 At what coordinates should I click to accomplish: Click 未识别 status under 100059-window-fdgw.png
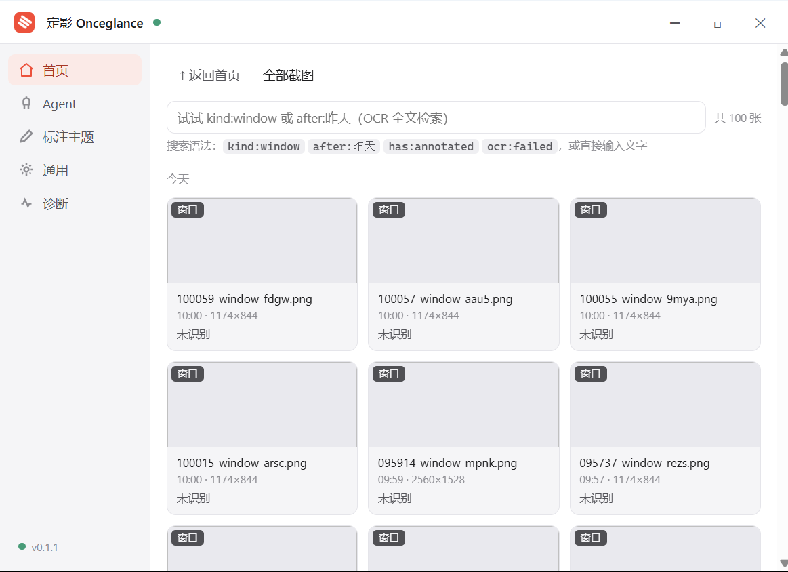pyautogui.click(x=193, y=334)
